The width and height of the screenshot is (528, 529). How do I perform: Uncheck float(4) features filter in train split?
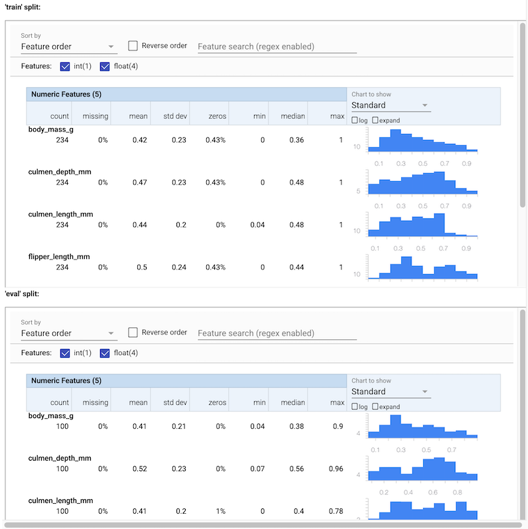105,66
